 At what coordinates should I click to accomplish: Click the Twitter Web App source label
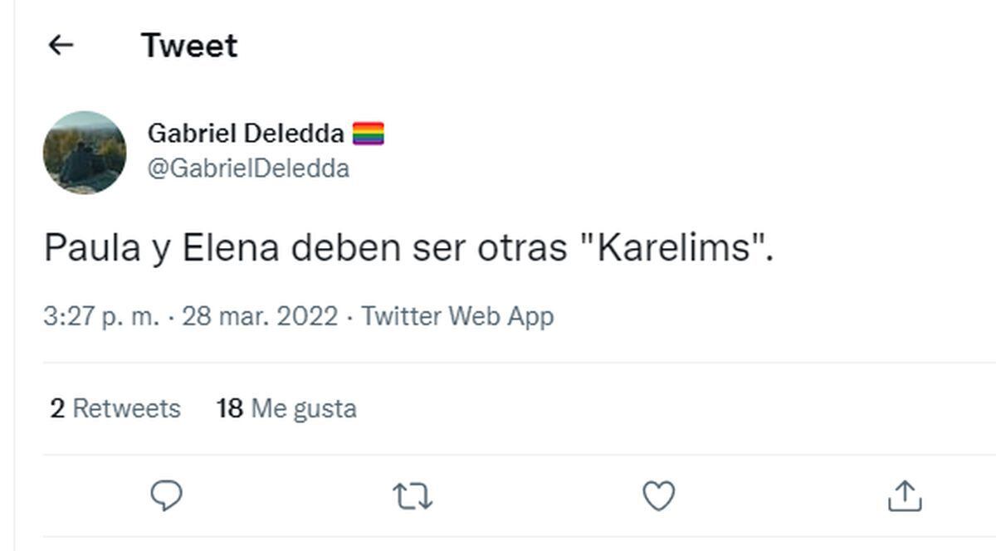[455, 316]
